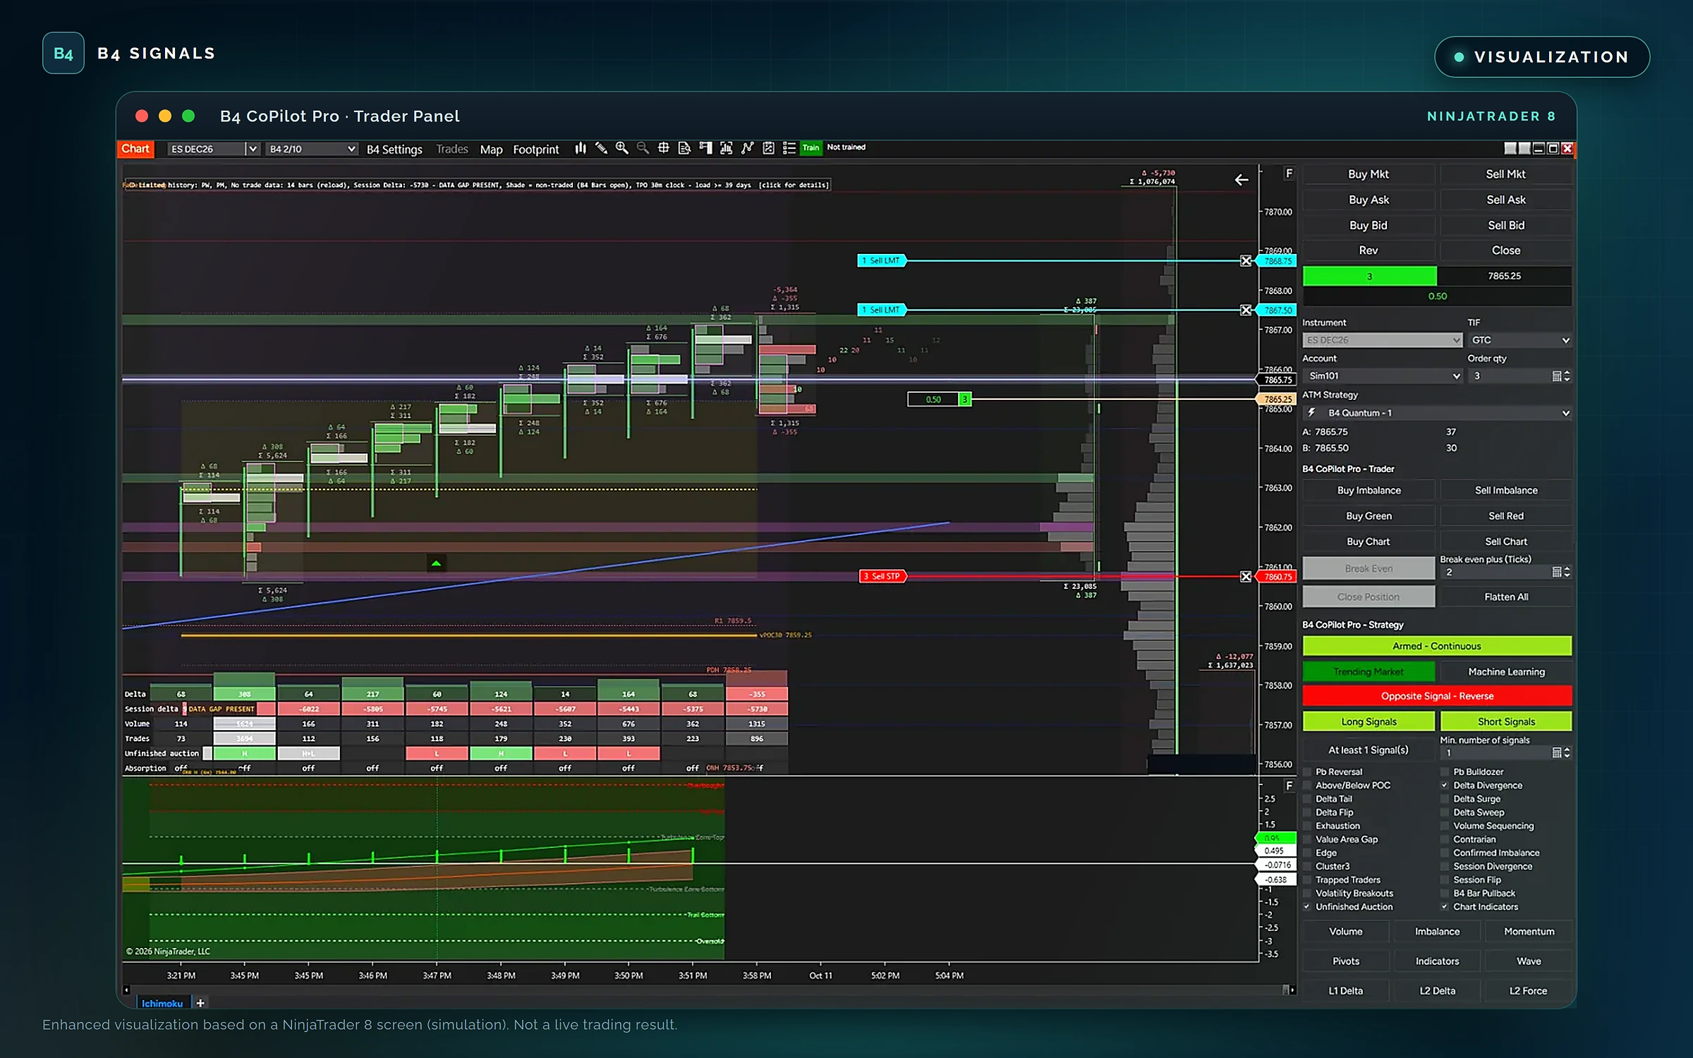Screen dimensions: 1693x1058
Task: Open the bar type chart style icon
Action: tap(580, 148)
